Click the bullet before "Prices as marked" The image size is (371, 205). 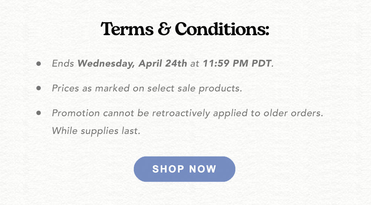coord(39,88)
